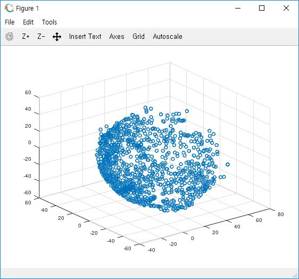The width and height of the screenshot is (299, 279).
Task: Click the Figure 1 title text
Action: (x=27, y=9)
